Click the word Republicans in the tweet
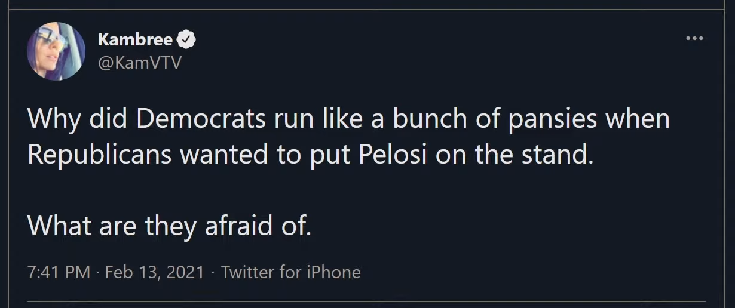Screen dimensions: 735x308 point(99,155)
